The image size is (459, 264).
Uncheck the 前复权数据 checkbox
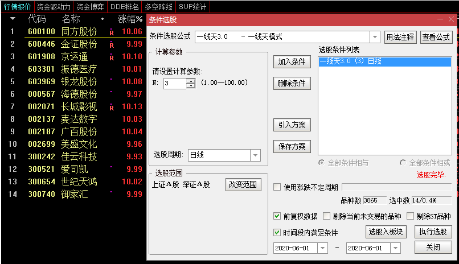277,216
